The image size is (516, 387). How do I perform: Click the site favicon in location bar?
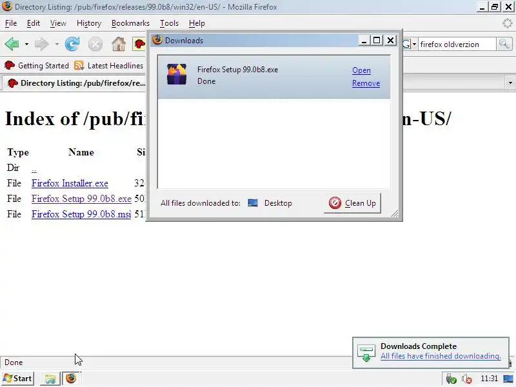139,44
